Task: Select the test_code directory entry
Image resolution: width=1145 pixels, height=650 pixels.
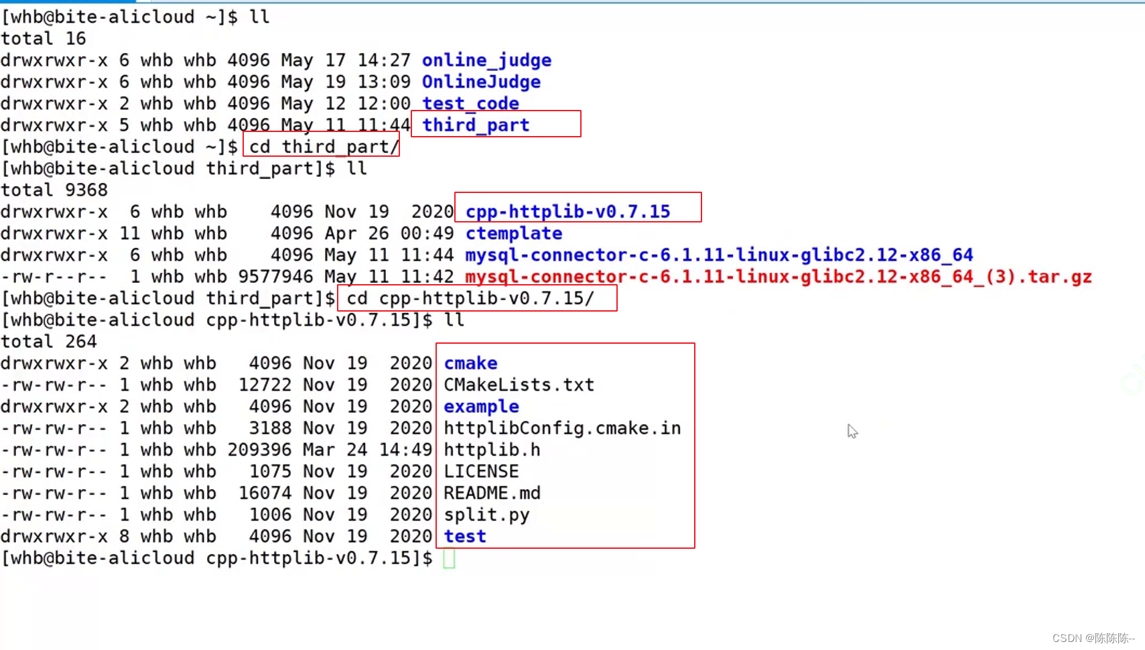Action: [x=470, y=103]
